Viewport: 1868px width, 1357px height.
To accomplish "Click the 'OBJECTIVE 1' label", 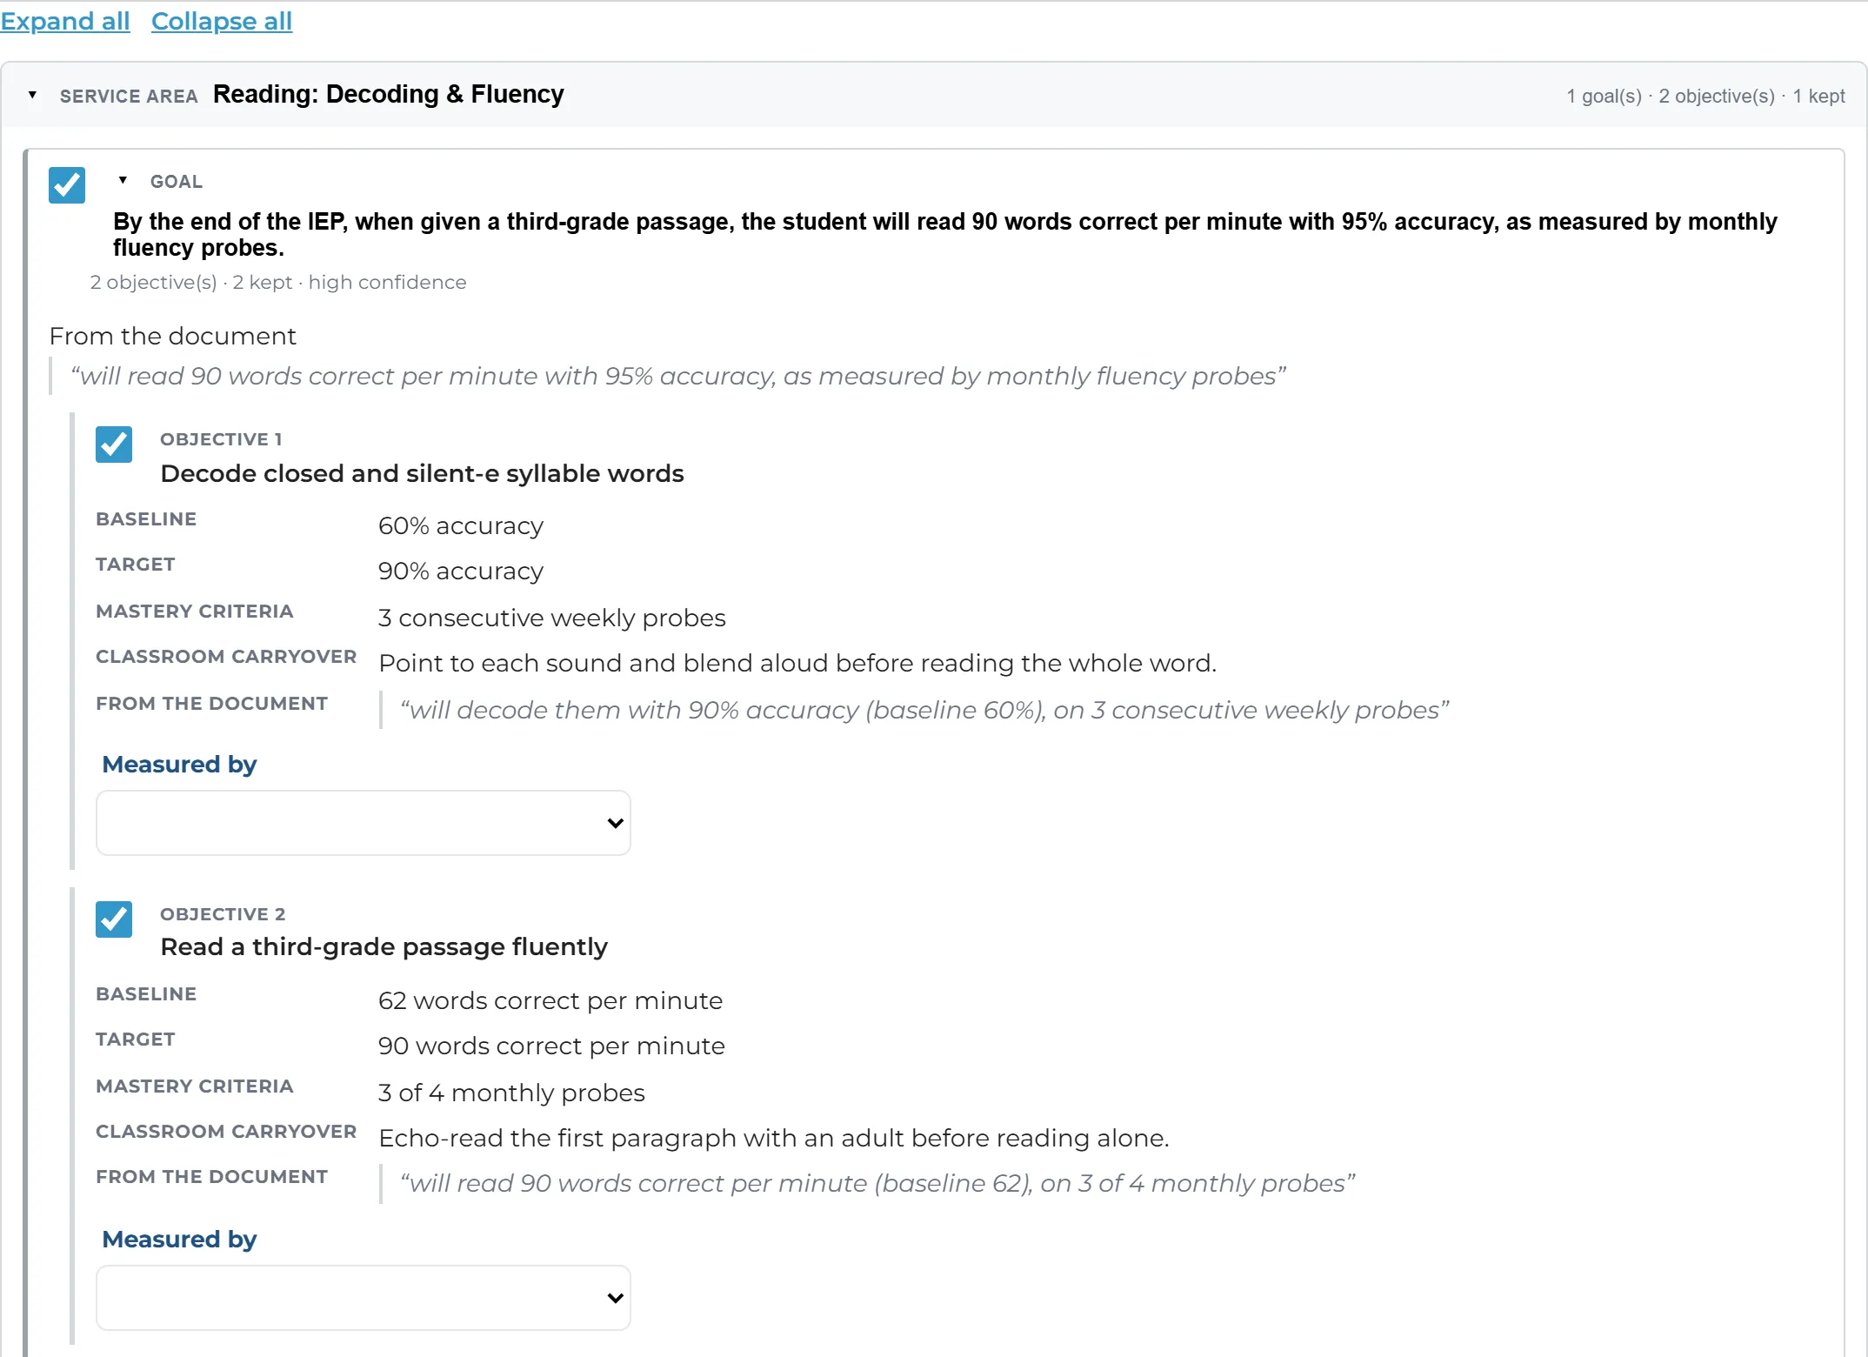I will (x=221, y=439).
